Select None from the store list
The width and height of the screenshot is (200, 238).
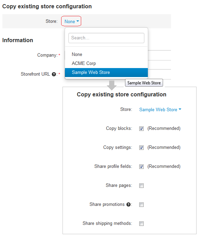pyautogui.click(x=106, y=54)
